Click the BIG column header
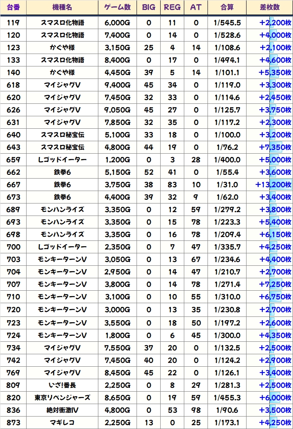Image resolution: width=293 pixels, height=429 pixels. (149, 7)
